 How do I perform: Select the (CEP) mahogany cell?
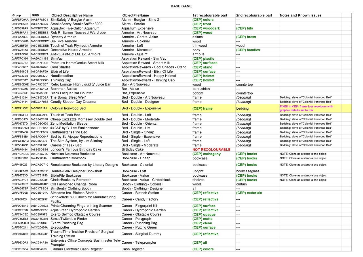point(206,154)
